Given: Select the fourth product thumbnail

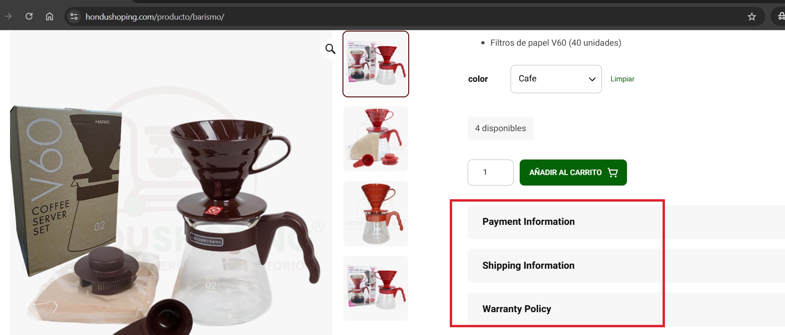Looking at the screenshot, I should pos(376,288).
